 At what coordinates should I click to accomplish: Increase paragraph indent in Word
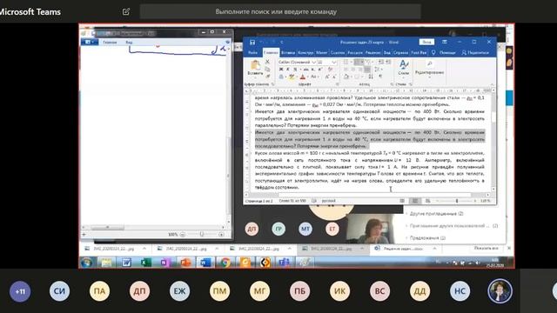click(388, 62)
